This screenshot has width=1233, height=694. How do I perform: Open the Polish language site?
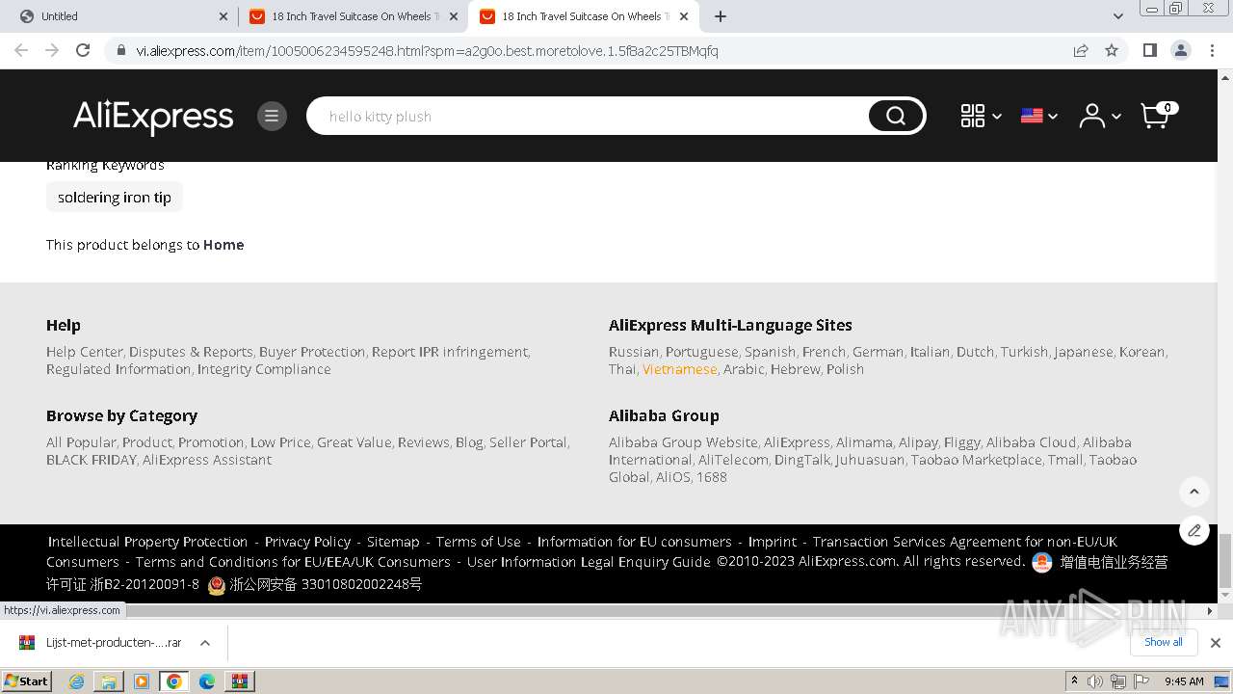pos(845,369)
